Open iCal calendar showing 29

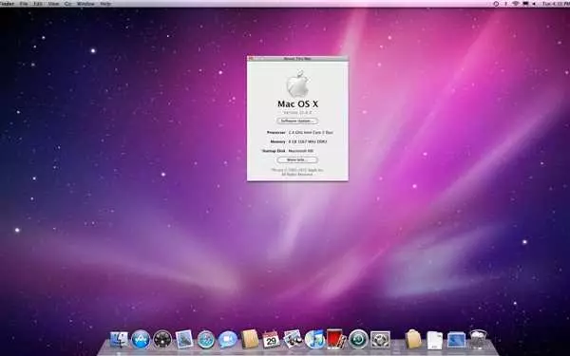(271, 340)
